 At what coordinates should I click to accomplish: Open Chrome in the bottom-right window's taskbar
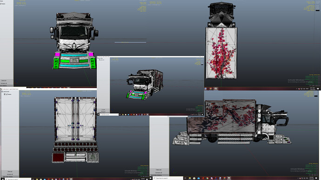207,178
